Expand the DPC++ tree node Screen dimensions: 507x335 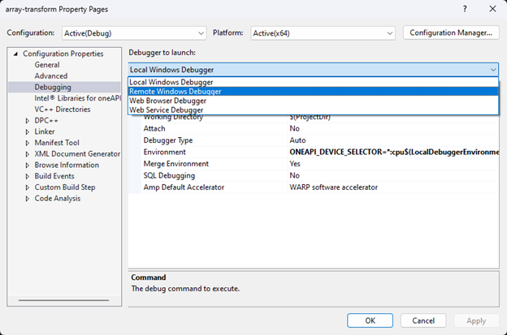(28, 120)
